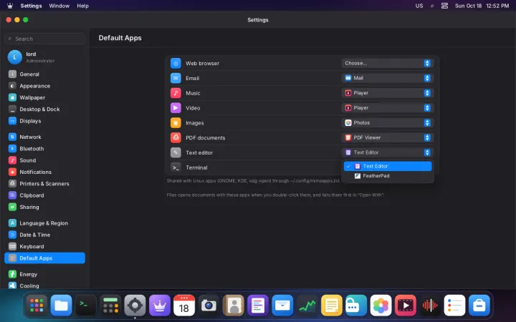The image size is (516, 322).
Task: Open Notifications icon in sidebar
Action: point(12,172)
